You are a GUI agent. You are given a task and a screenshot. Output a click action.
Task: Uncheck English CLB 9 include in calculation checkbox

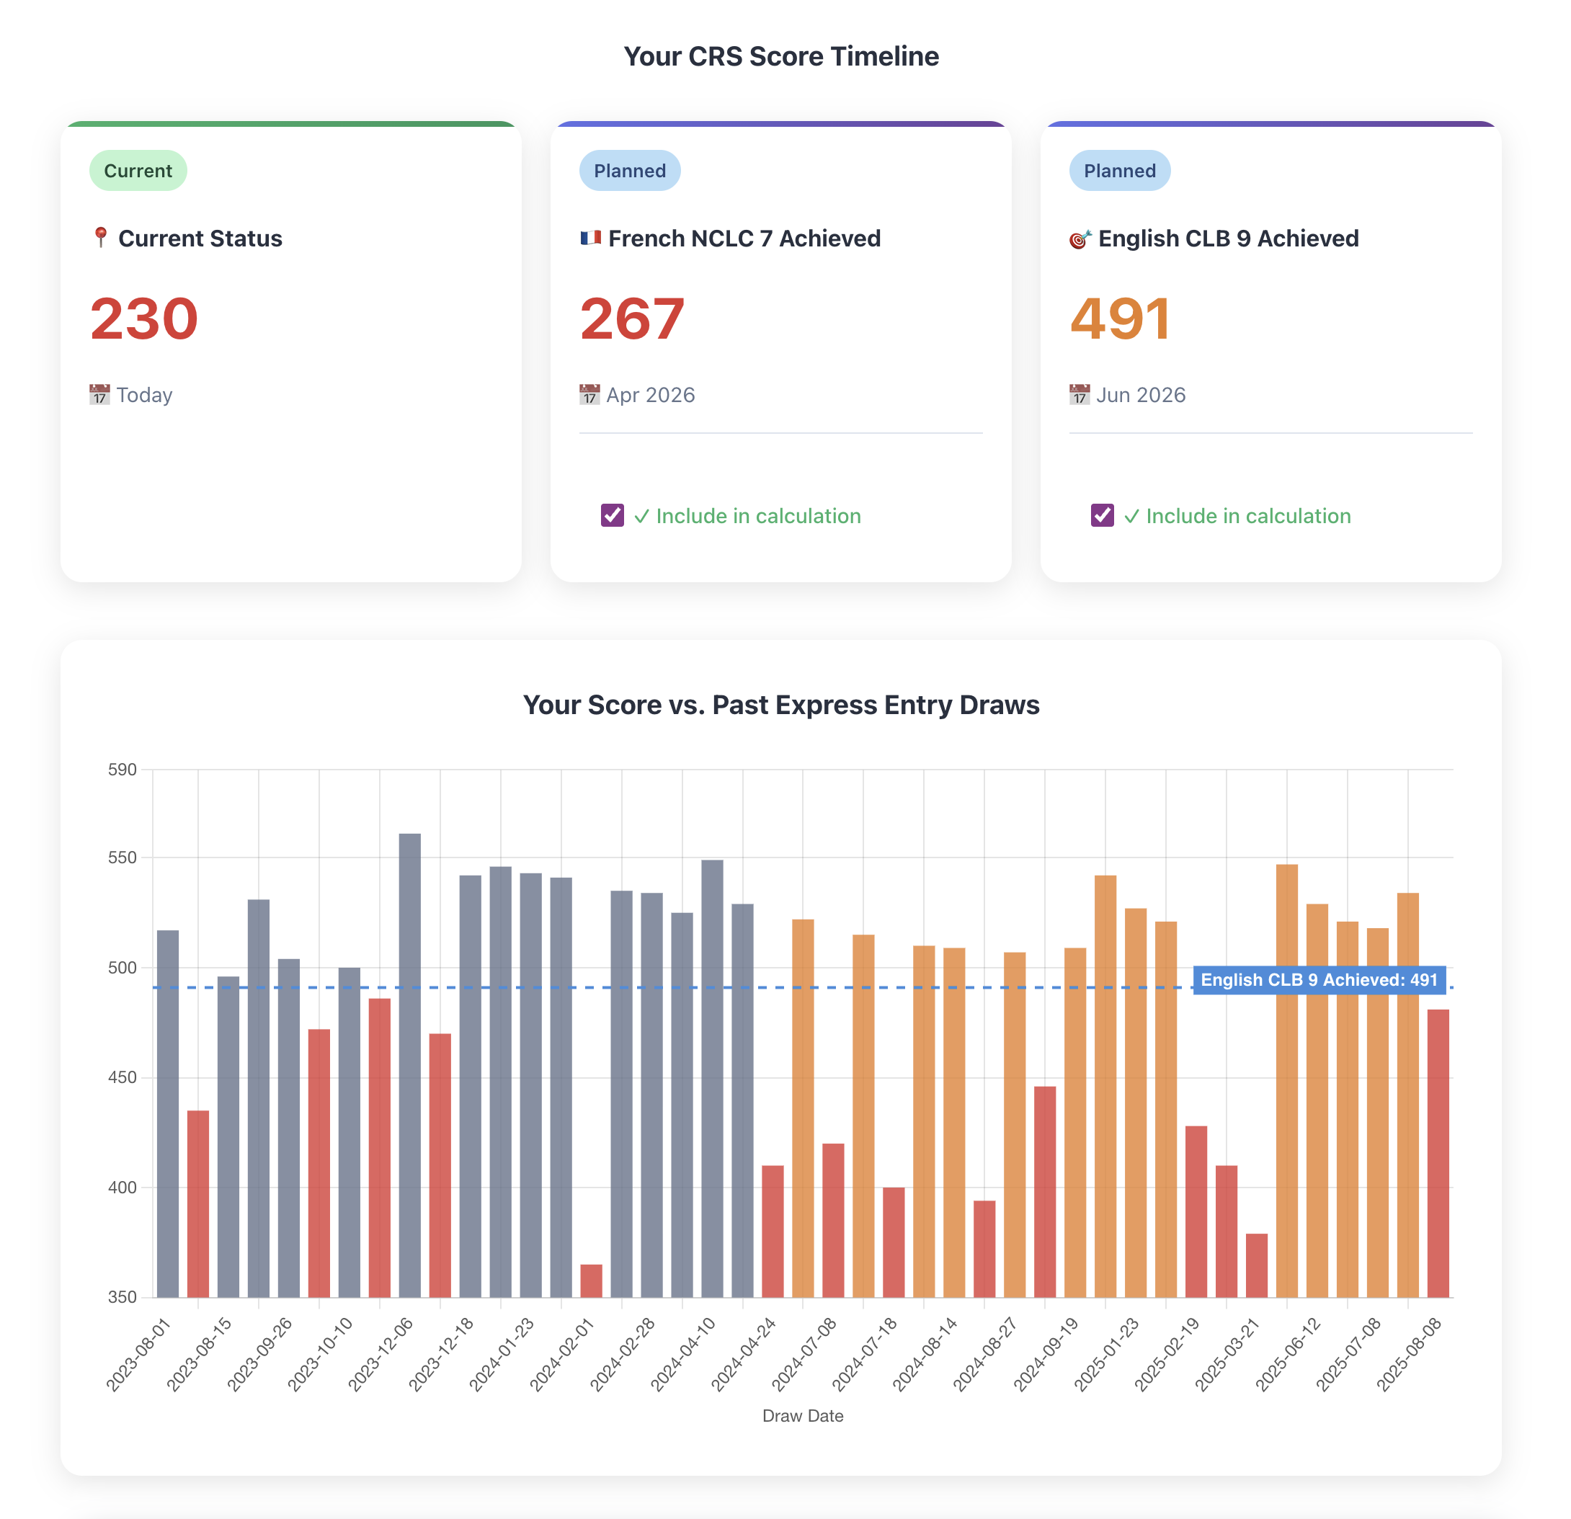point(1102,515)
